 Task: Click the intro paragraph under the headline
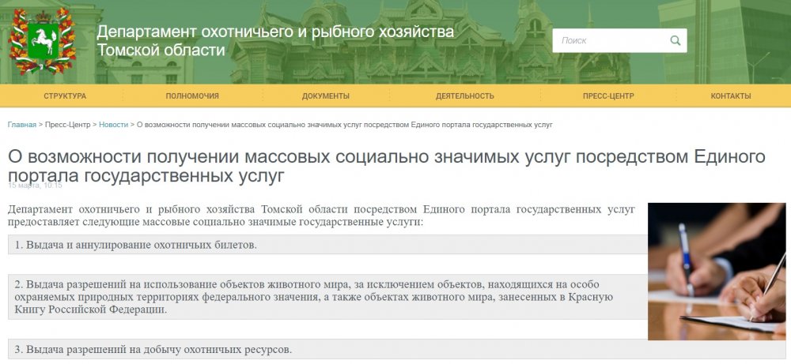[321, 216]
